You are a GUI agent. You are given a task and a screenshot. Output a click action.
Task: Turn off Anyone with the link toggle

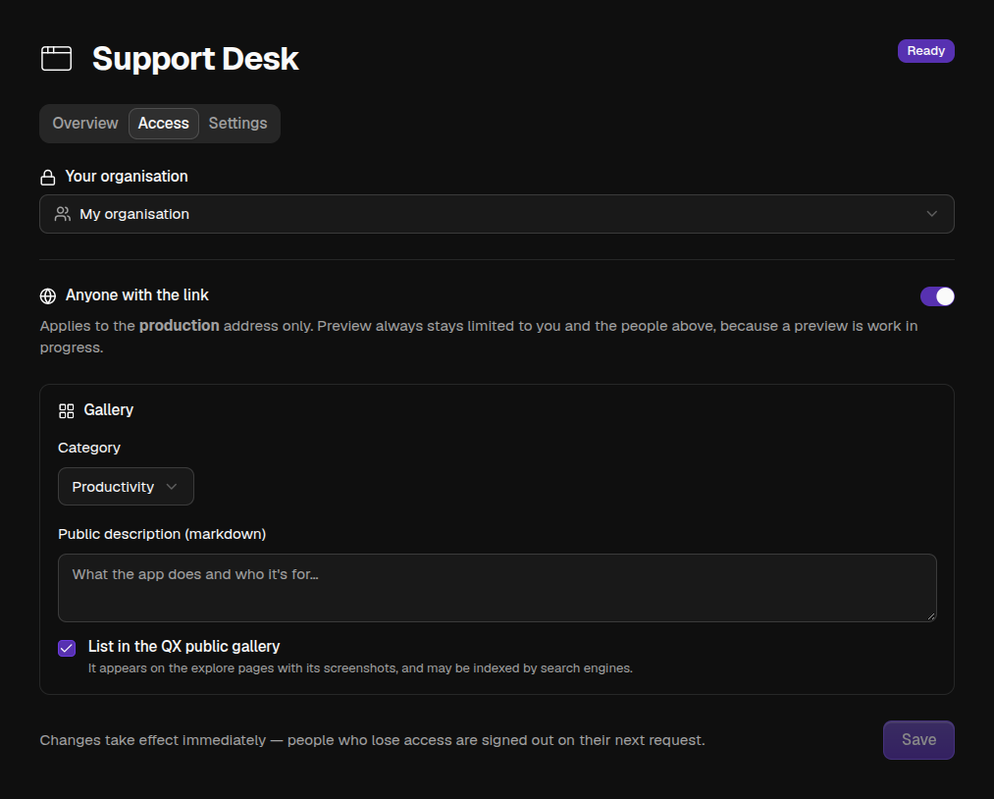[x=937, y=296]
